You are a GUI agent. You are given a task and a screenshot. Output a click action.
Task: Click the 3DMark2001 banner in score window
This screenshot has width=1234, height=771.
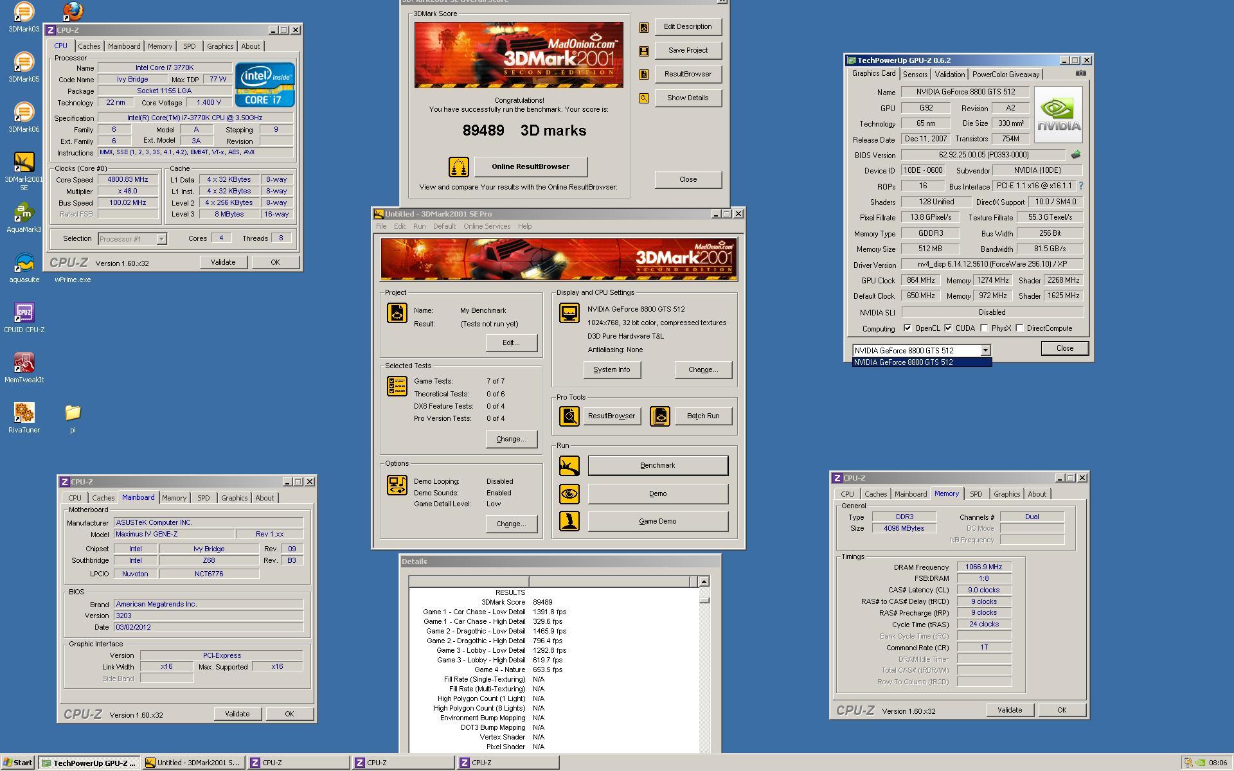[518, 55]
